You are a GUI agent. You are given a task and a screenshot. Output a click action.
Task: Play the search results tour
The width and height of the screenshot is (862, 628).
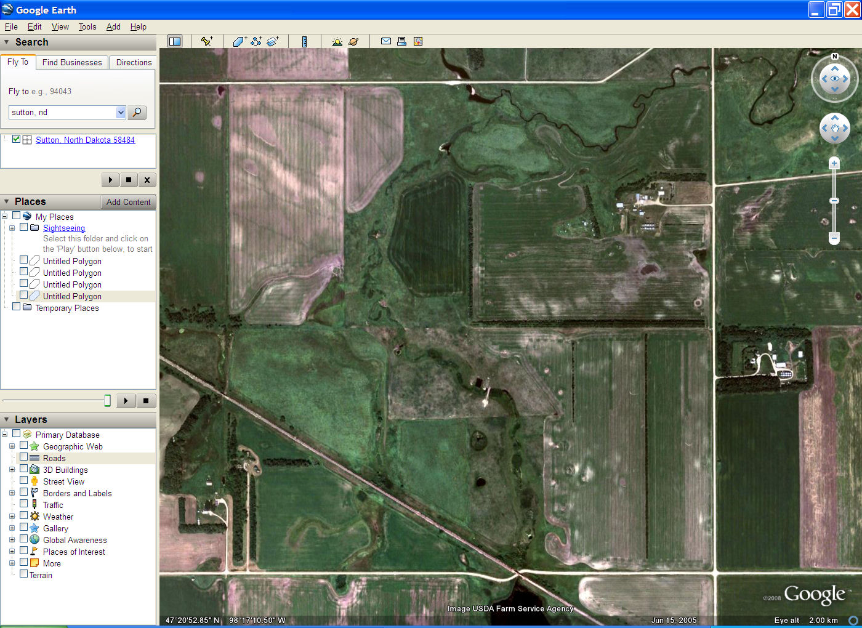(x=110, y=180)
